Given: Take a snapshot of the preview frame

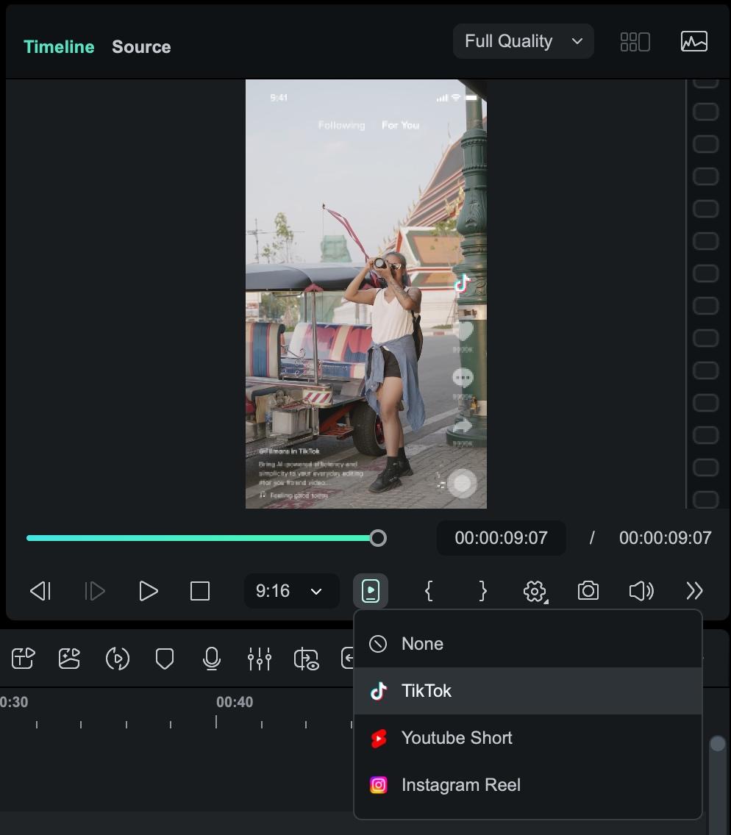Looking at the screenshot, I should click(588, 591).
